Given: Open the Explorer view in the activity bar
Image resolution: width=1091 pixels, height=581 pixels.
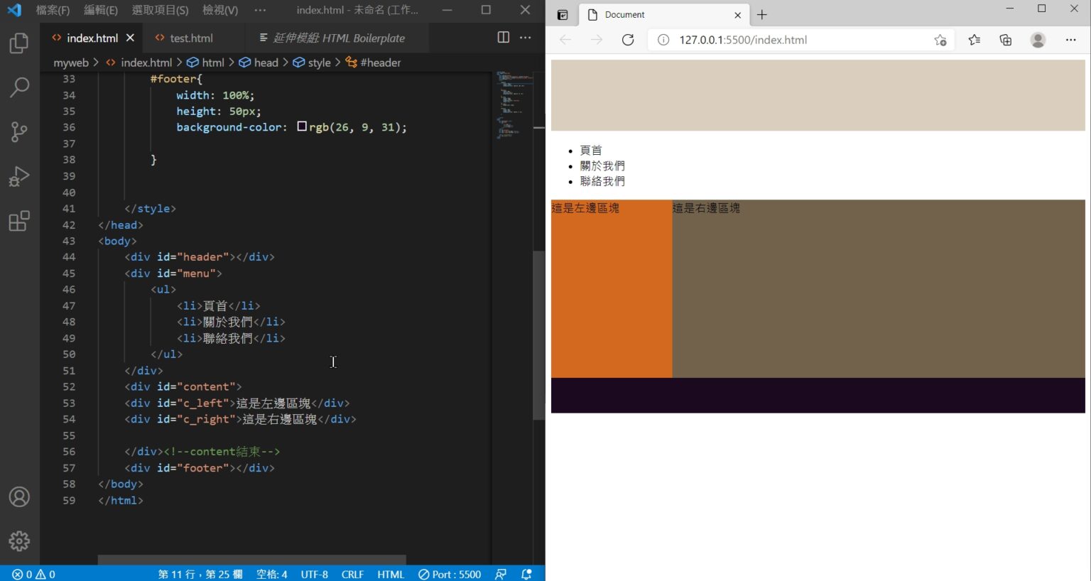Looking at the screenshot, I should point(19,43).
